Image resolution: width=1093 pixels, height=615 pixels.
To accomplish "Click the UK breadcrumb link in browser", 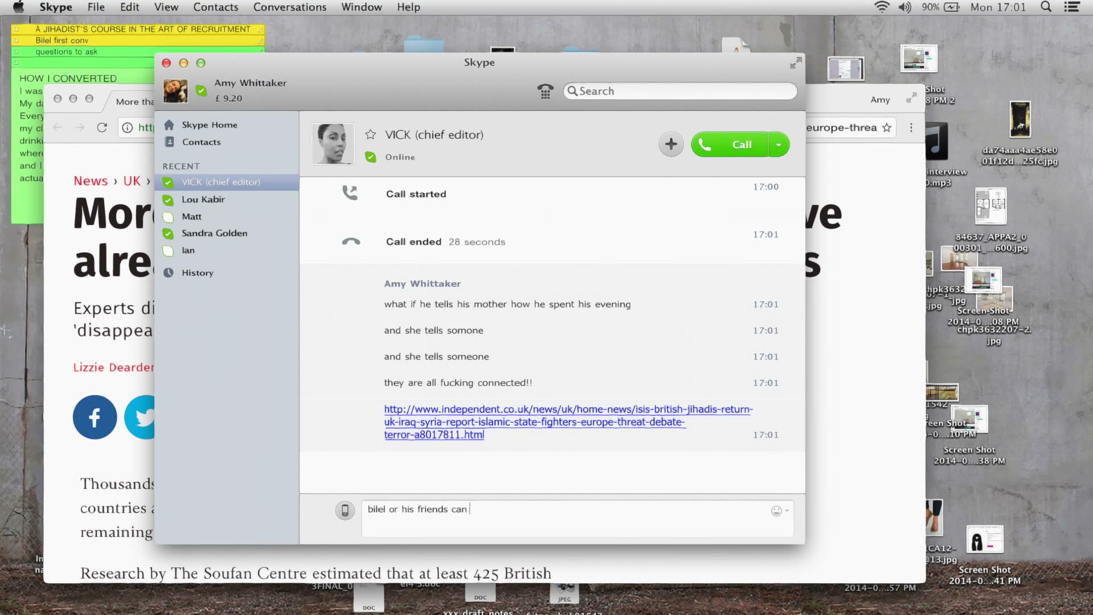I will click(132, 181).
